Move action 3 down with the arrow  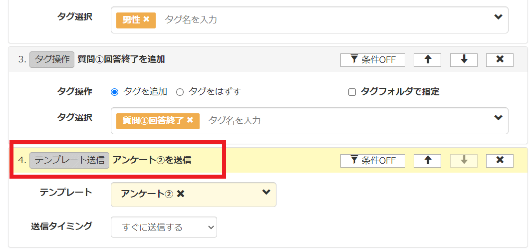(464, 60)
